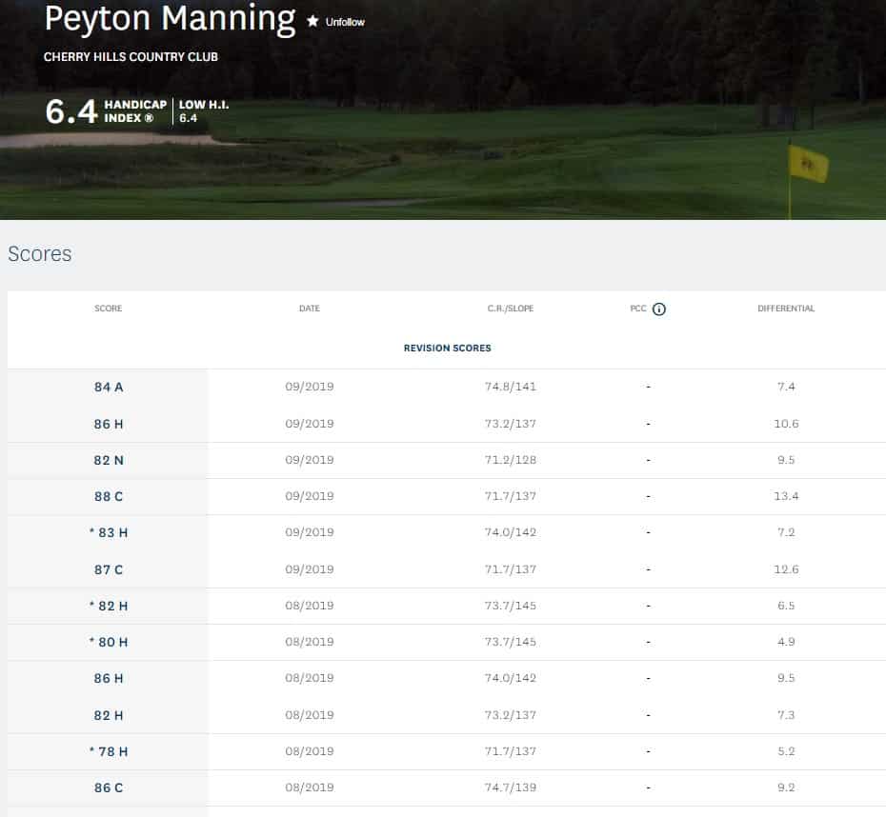Click the SCORE column header
Viewport: 886px width, 817px height.
[108, 309]
